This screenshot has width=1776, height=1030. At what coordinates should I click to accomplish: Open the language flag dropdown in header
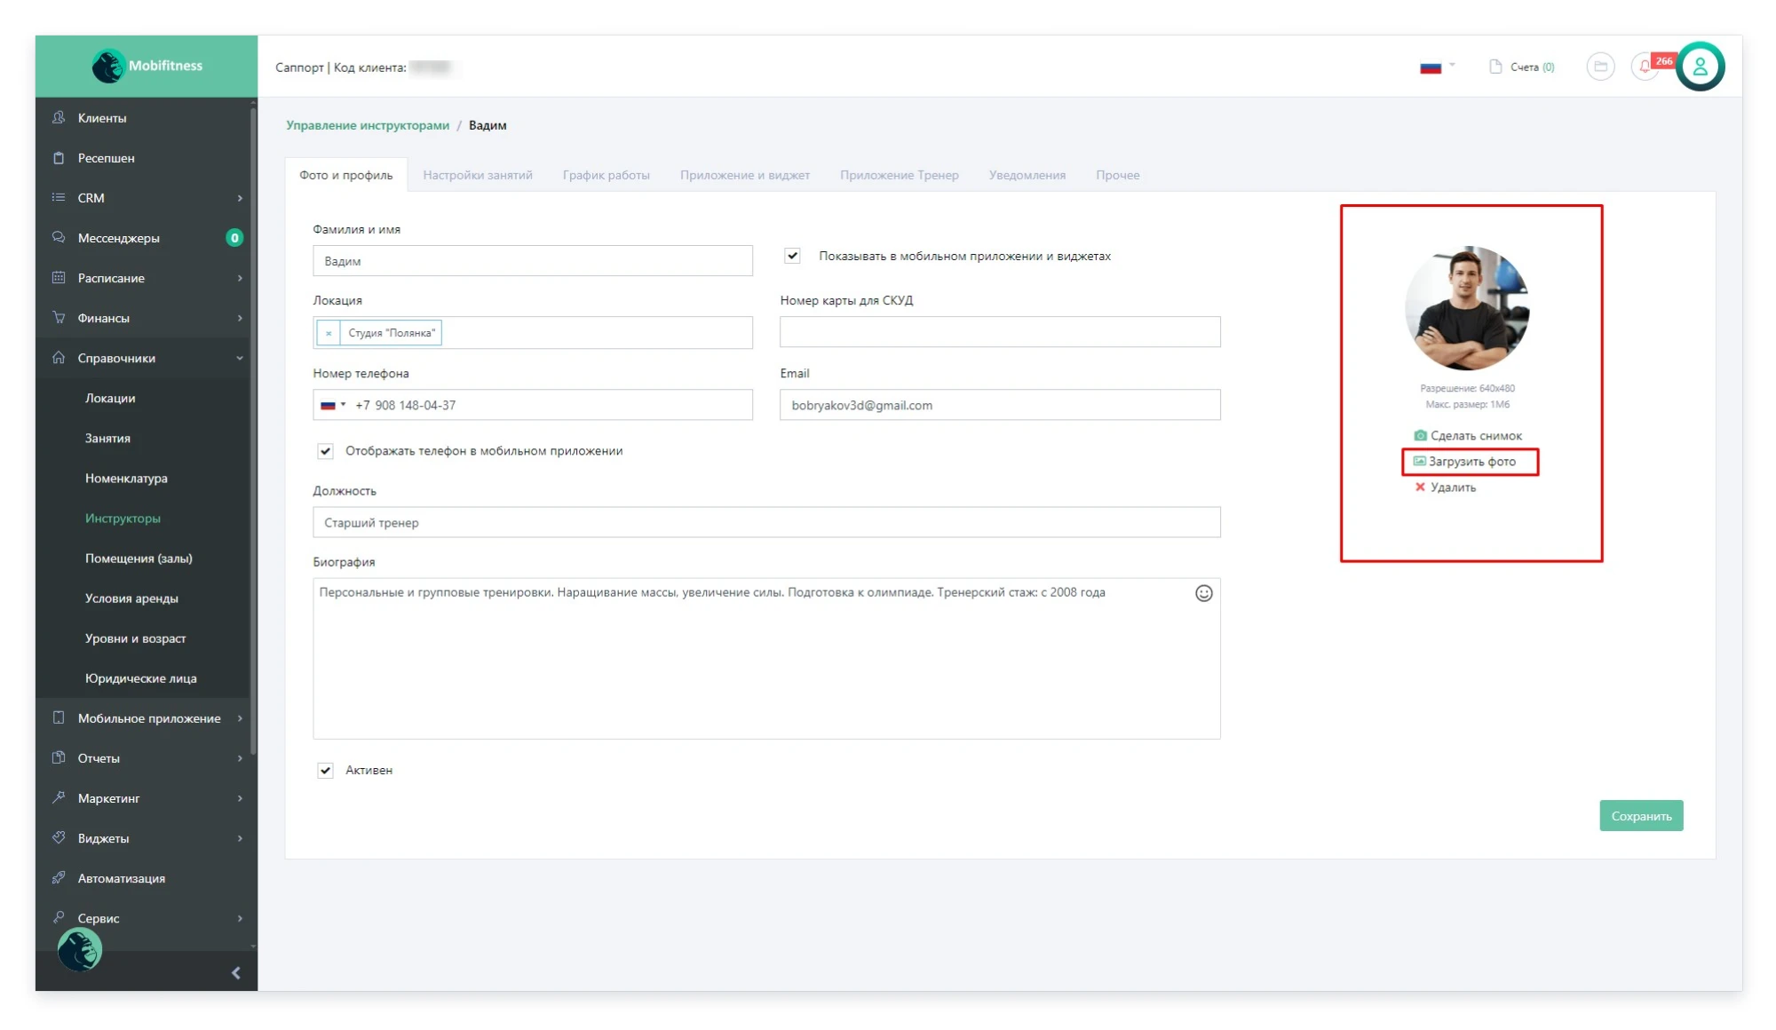click(1438, 67)
